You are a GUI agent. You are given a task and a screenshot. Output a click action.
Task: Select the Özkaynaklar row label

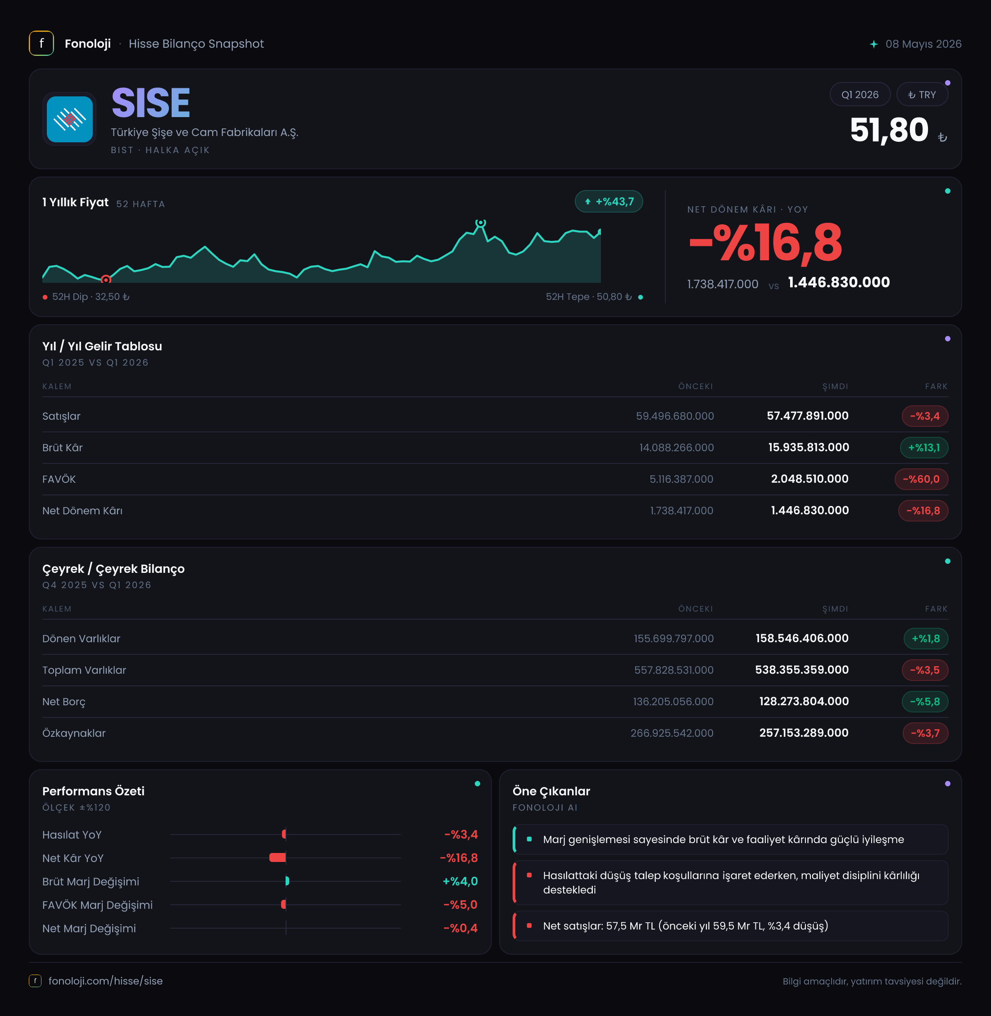(74, 733)
